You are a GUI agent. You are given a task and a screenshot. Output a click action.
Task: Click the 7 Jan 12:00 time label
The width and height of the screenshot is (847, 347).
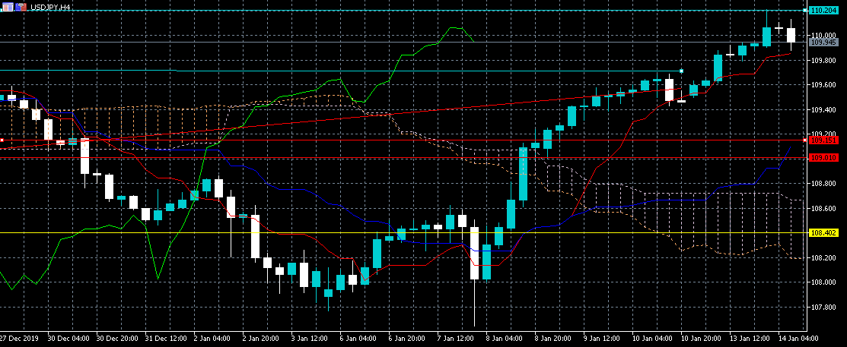pos(455,340)
